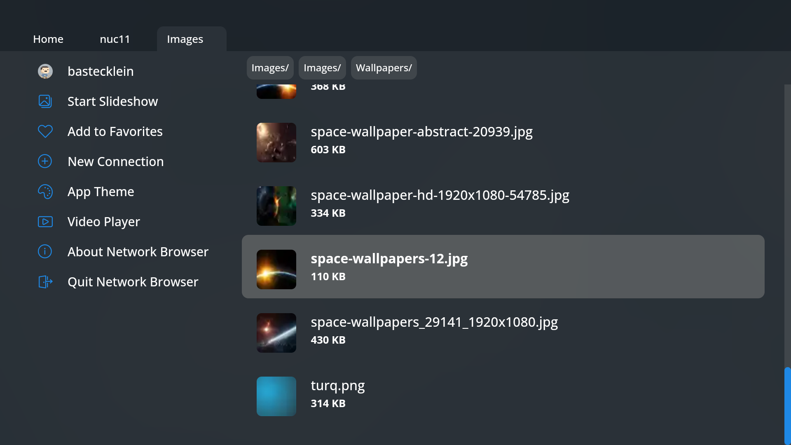
Task: Open the nuc11 tab
Action: [115, 39]
